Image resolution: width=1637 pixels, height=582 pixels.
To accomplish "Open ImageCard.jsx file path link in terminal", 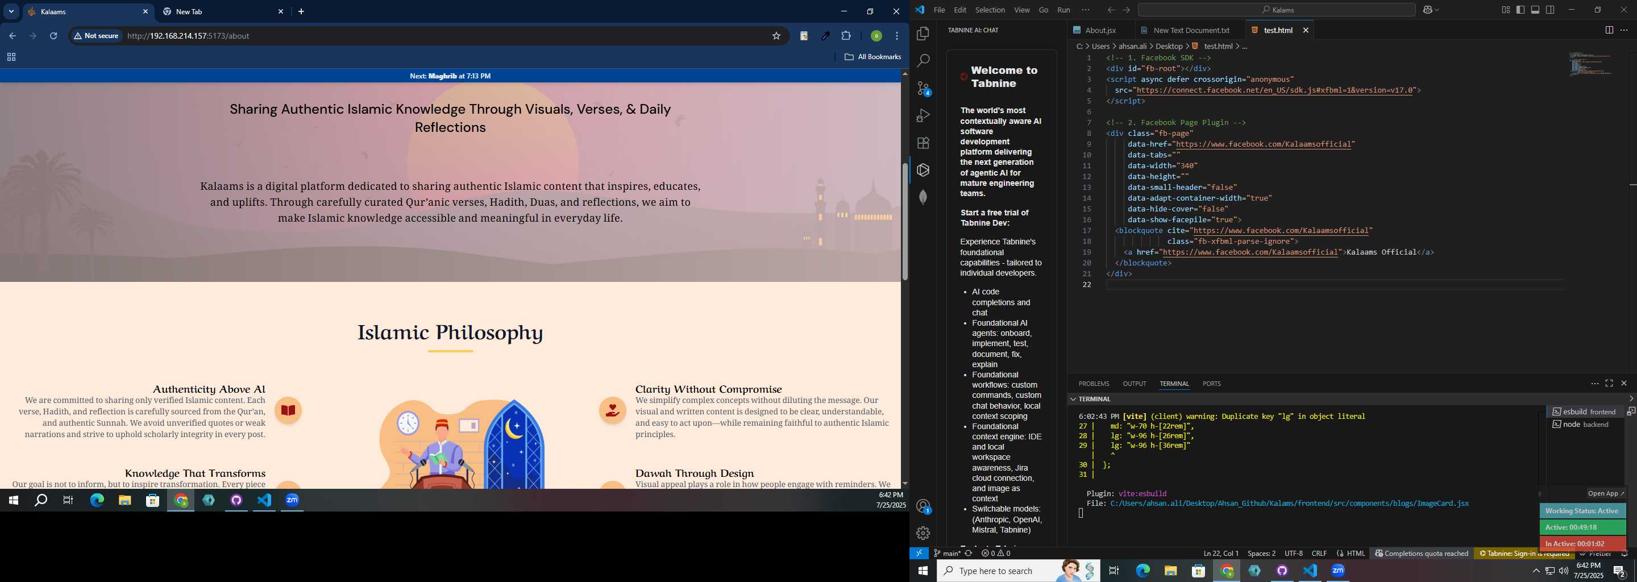I will (1289, 503).
